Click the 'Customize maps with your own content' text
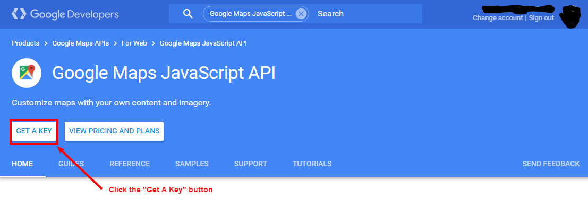This screenshot has height=198, width=588. (112, 102)
